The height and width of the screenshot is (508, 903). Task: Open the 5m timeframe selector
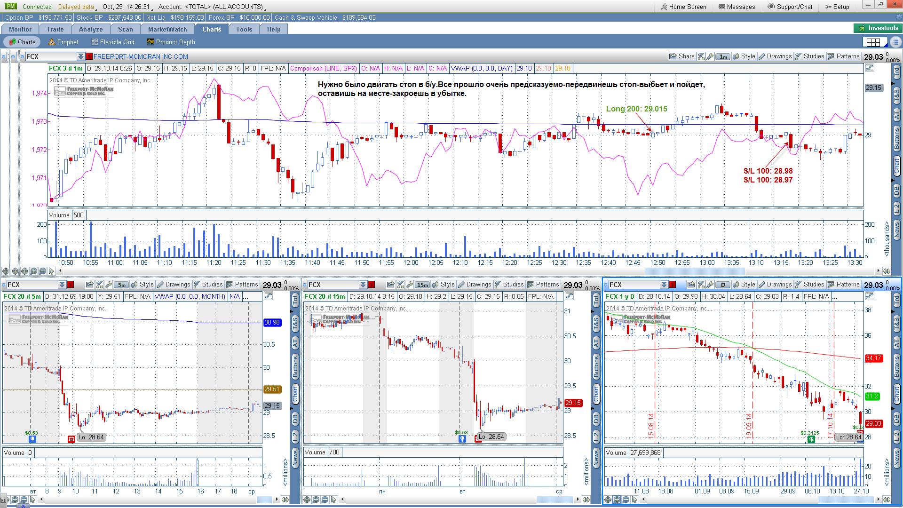click(x=121, y=285)
